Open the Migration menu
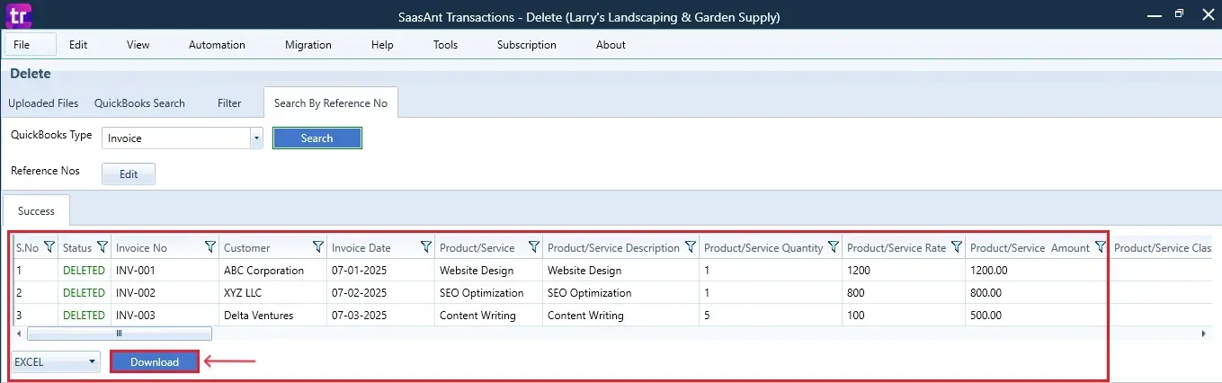 click(308, 45)
